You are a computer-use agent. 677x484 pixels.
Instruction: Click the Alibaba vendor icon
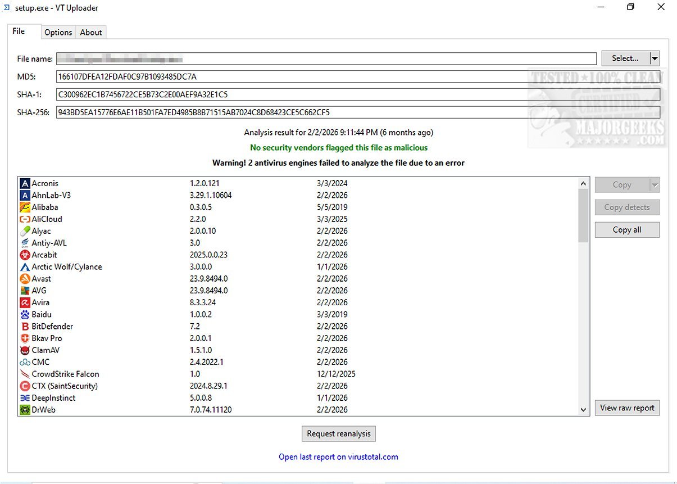(x=25, y=207)
